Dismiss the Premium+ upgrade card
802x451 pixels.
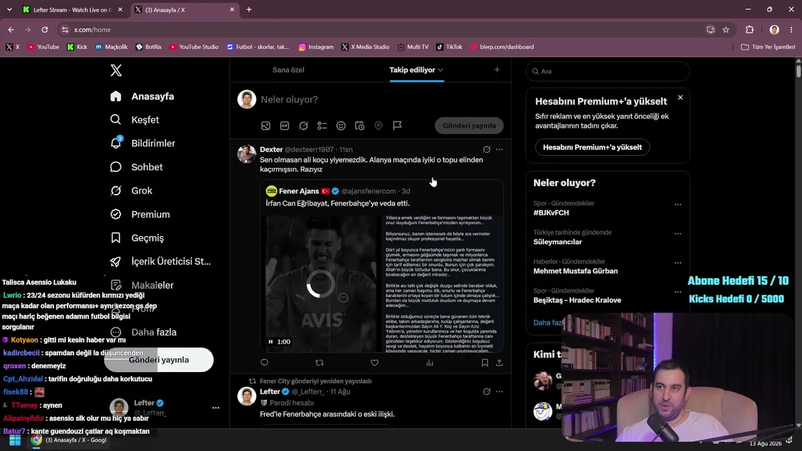point(680,98)
